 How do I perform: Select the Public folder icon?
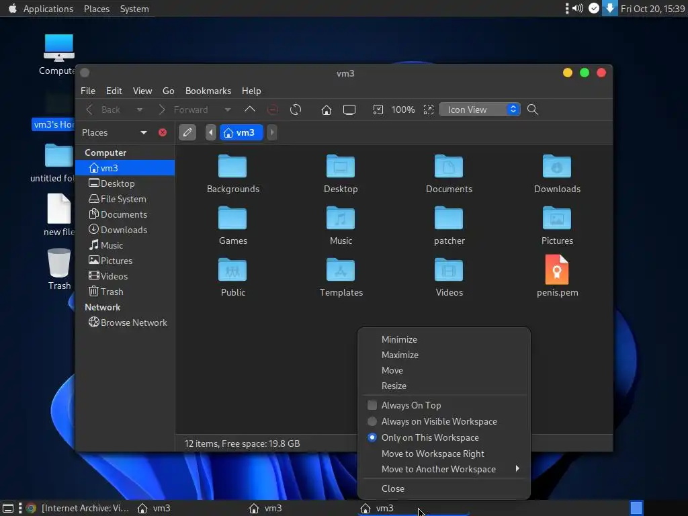(x=232, y=269)
